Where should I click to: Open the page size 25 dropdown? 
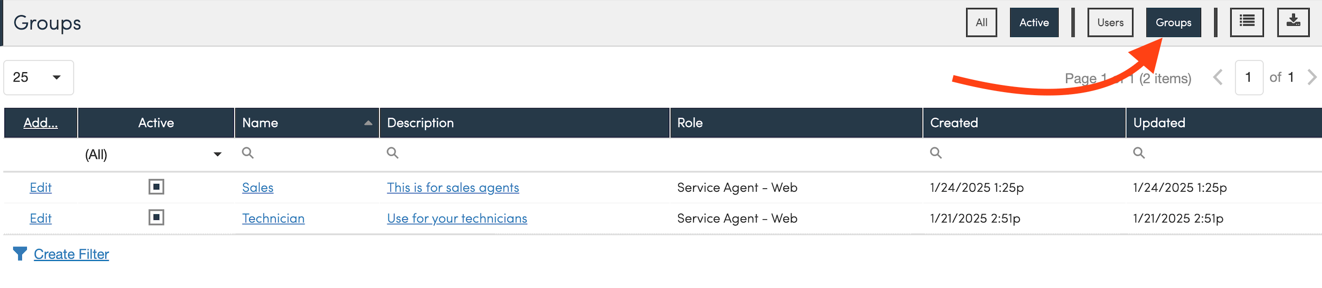coord(38,77)
